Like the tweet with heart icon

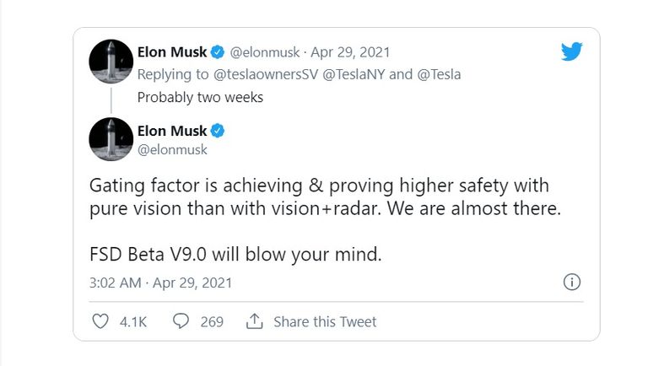click(100, 321)
